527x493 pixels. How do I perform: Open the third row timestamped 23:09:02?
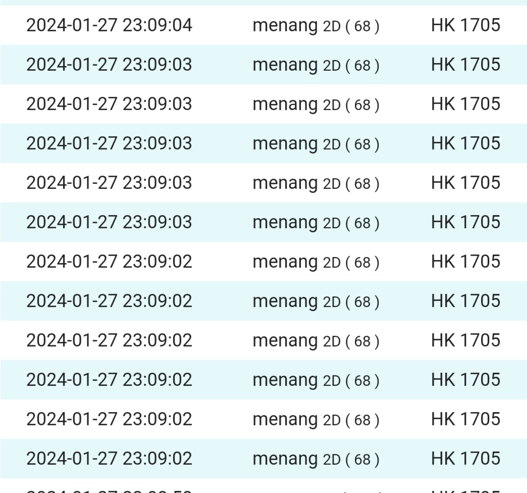pyautogui.click(x=109, y=340)
